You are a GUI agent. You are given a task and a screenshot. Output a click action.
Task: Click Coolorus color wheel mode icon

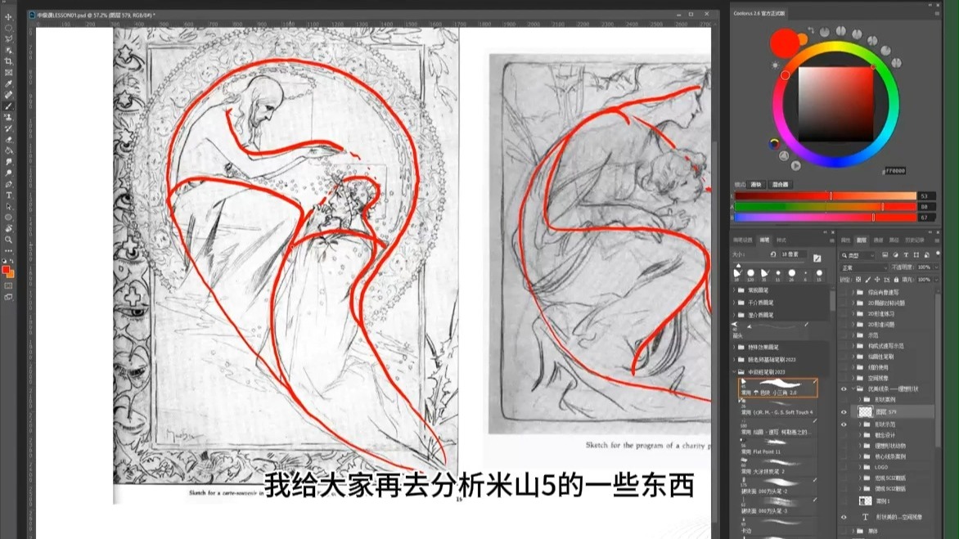point(775,144)
